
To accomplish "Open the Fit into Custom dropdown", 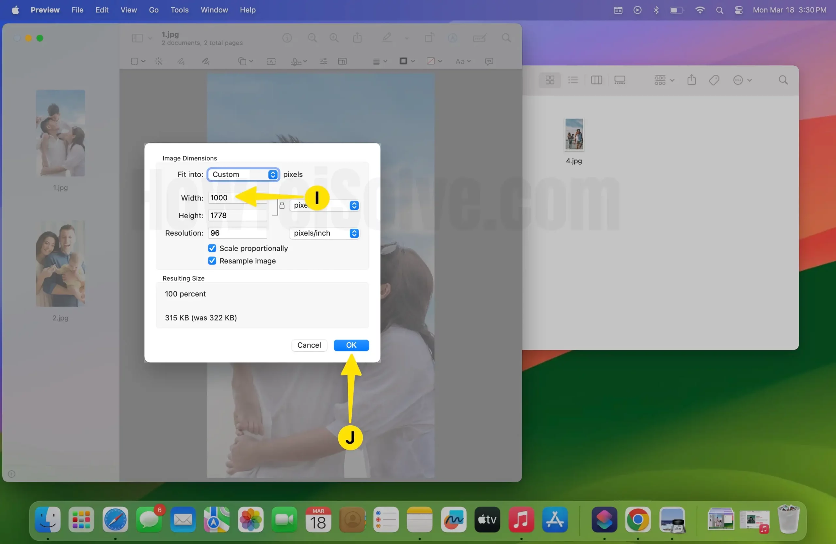I will tap(243, 174).
